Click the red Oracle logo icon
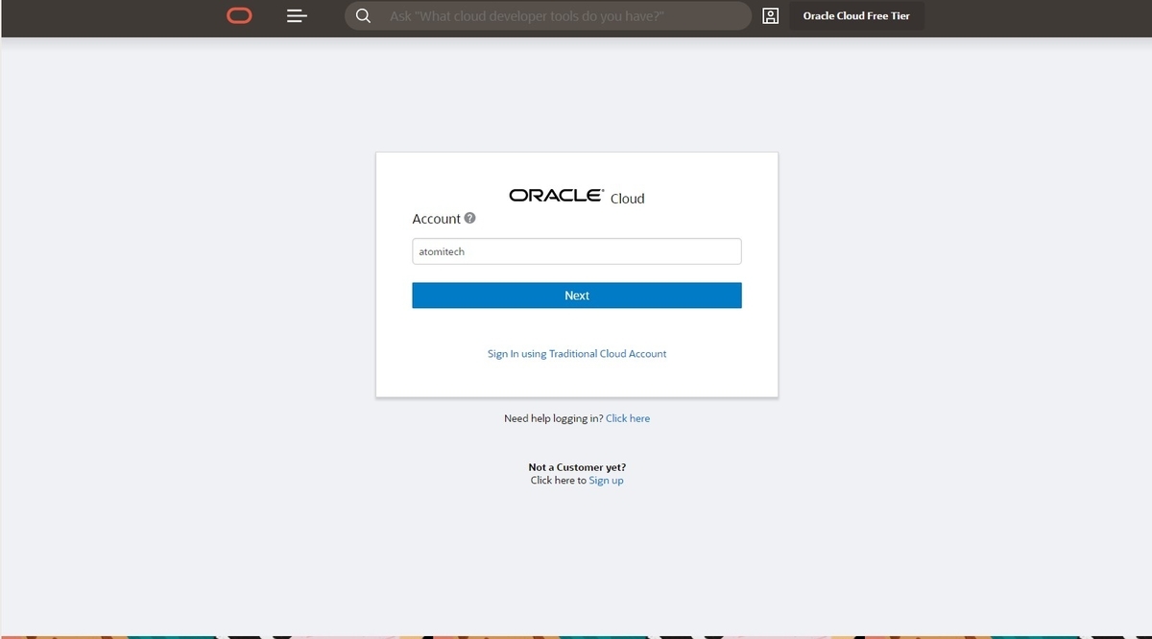 pos(239,15)
